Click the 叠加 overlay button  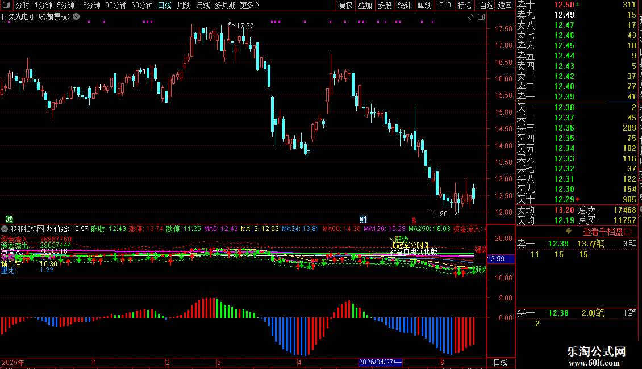[365, 5]
